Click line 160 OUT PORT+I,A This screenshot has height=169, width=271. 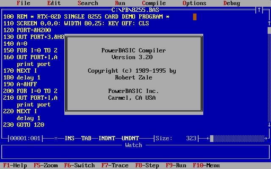tap(30, 57)
